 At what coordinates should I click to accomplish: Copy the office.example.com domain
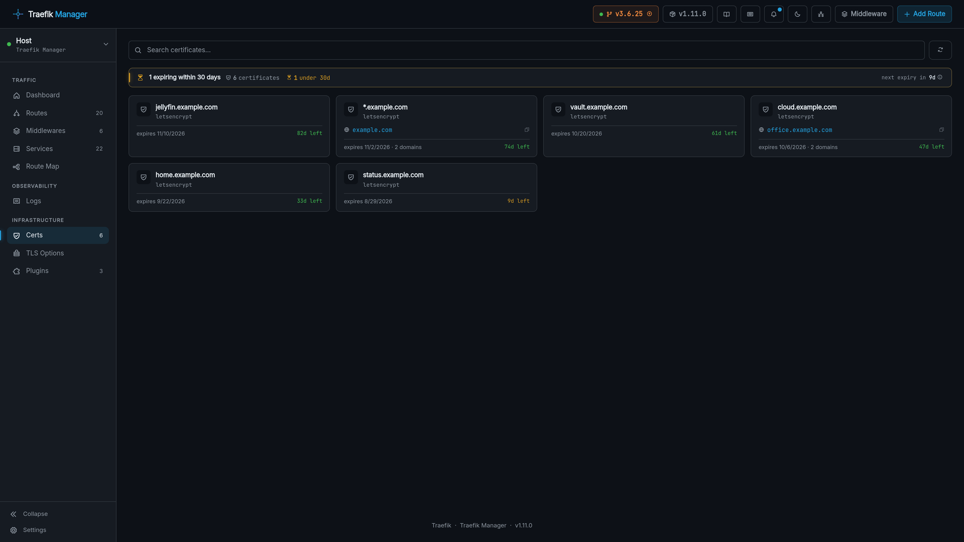click(941, 130)
